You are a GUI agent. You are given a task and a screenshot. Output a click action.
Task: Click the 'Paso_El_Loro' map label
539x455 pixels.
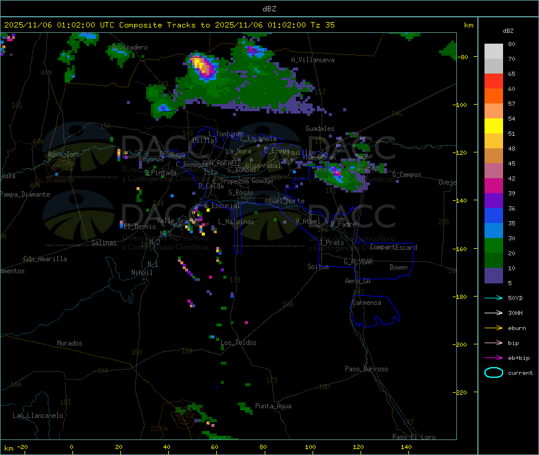tap(414, 437)
